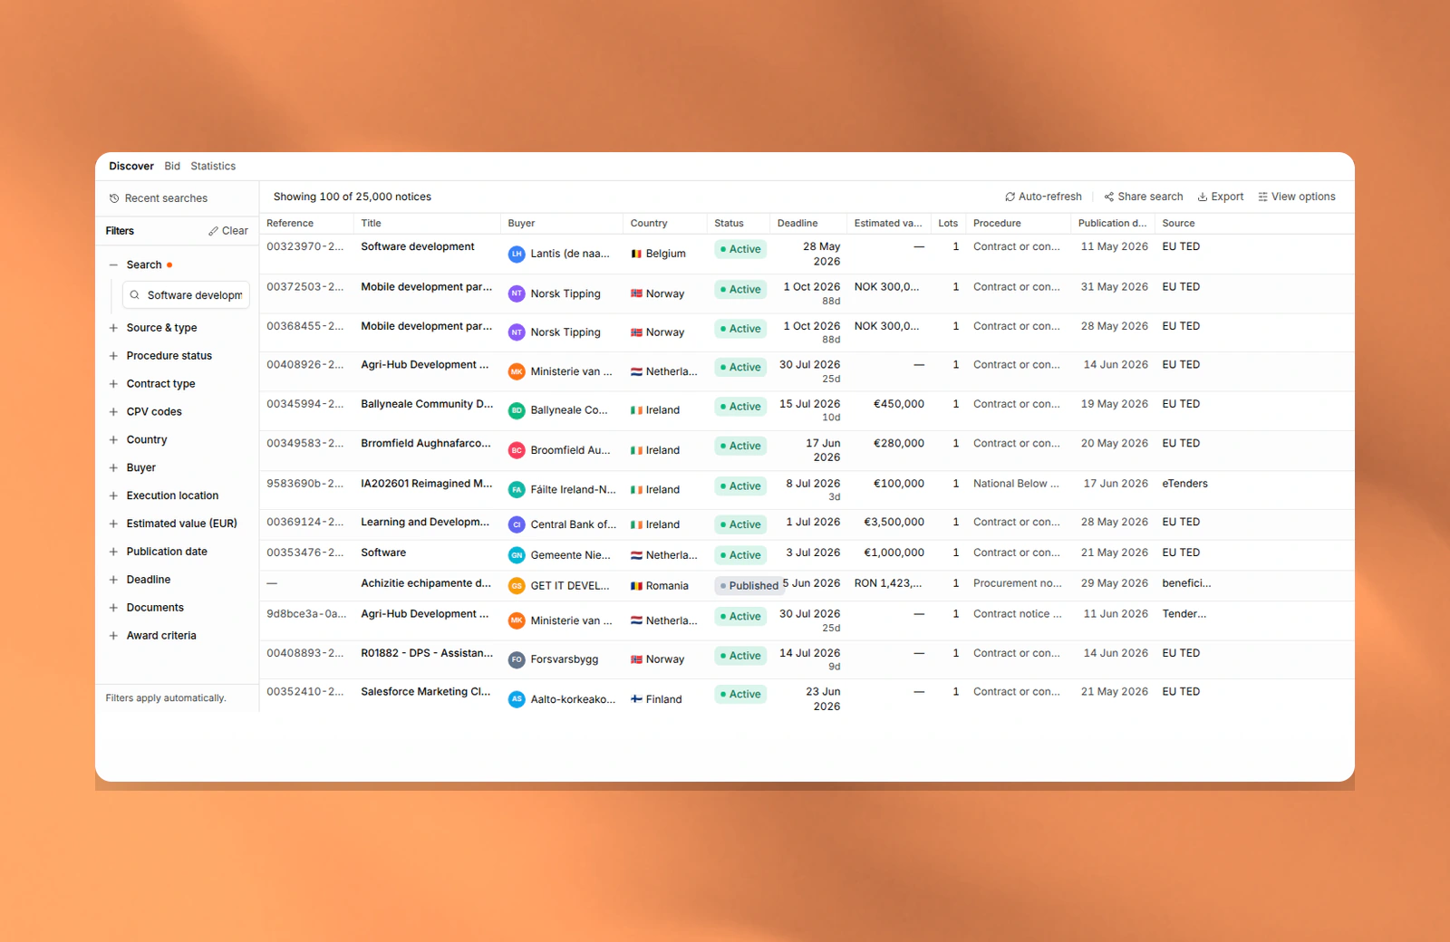Click Gemeente Nie buyer avatar
1450x942 pixels.
(517, 555)
